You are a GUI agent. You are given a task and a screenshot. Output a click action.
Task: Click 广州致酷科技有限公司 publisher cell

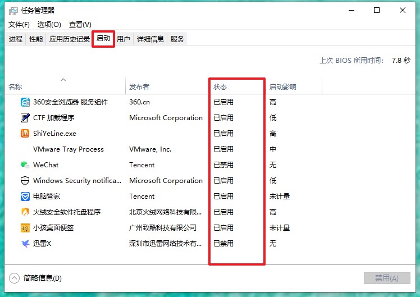(163, 227)
